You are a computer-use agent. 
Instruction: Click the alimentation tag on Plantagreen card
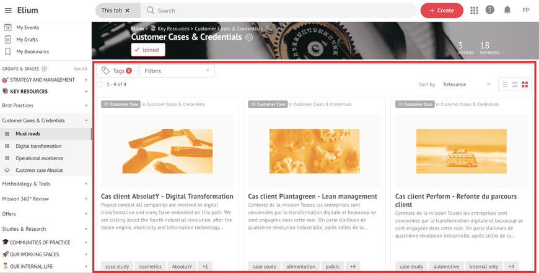click(x=300, y=266)
